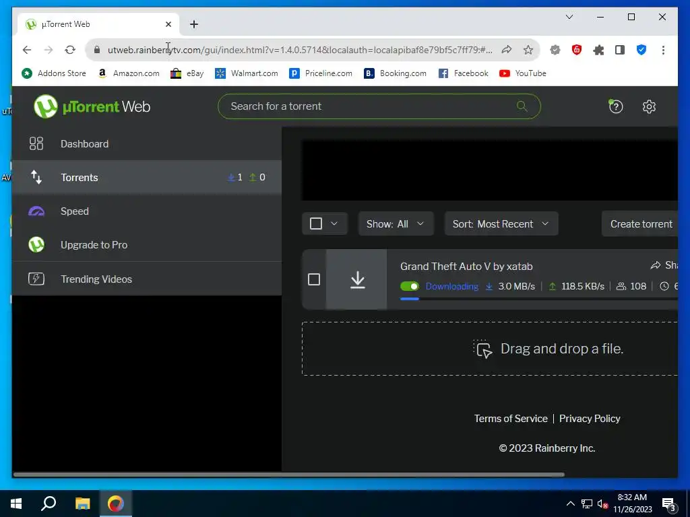Open Speed section in sidebar
The image size is (690, 517).
147,211
